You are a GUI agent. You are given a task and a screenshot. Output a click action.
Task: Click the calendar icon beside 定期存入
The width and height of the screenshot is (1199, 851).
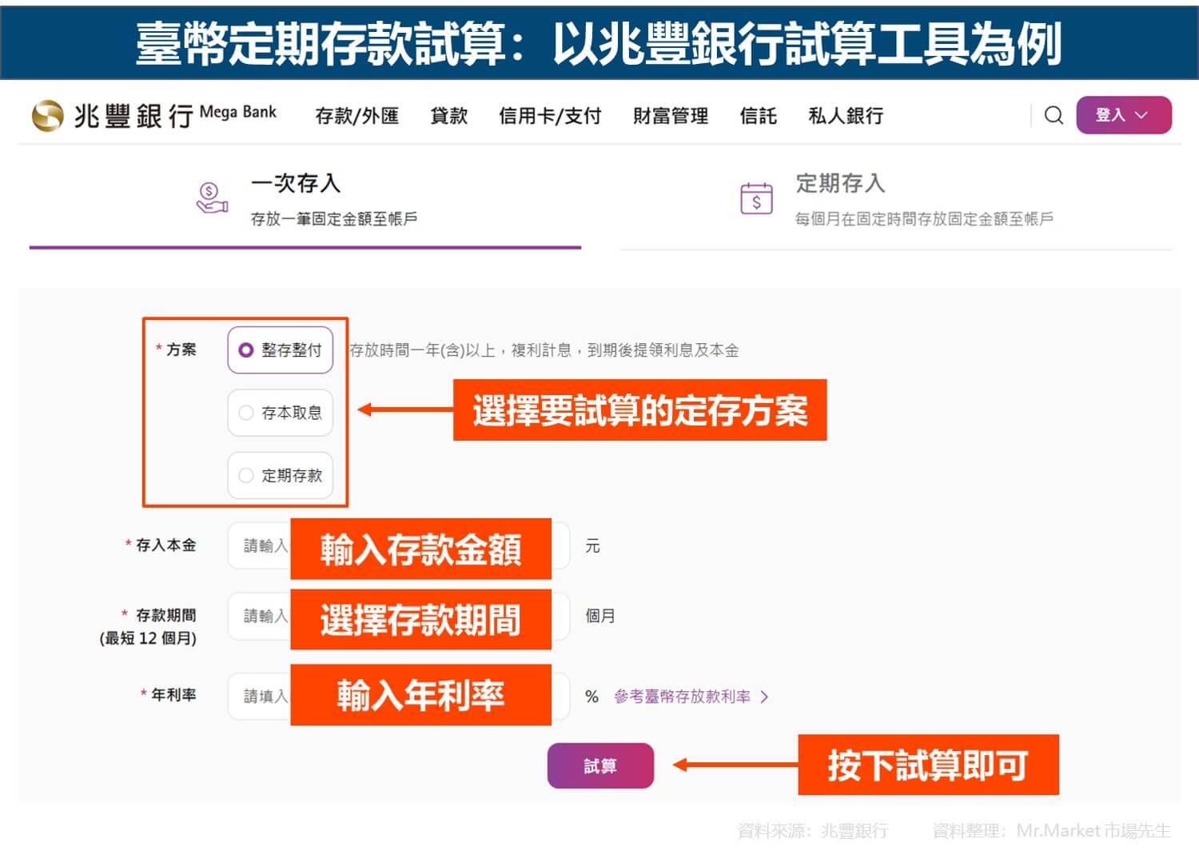[756, 196]
